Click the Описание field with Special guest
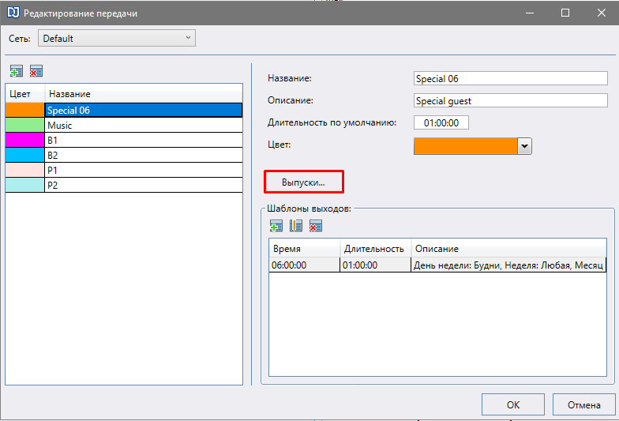This screenshot has width=619, height=421. click(510, 100)
